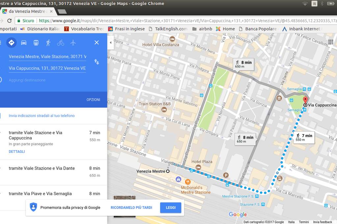Close the directions panel
337x224 pixels.
[97, 42]
